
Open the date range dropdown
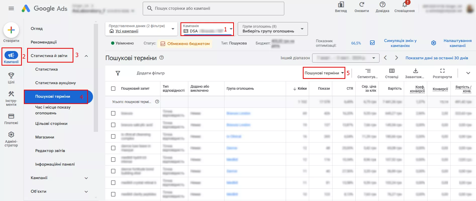tap(346, 58)
